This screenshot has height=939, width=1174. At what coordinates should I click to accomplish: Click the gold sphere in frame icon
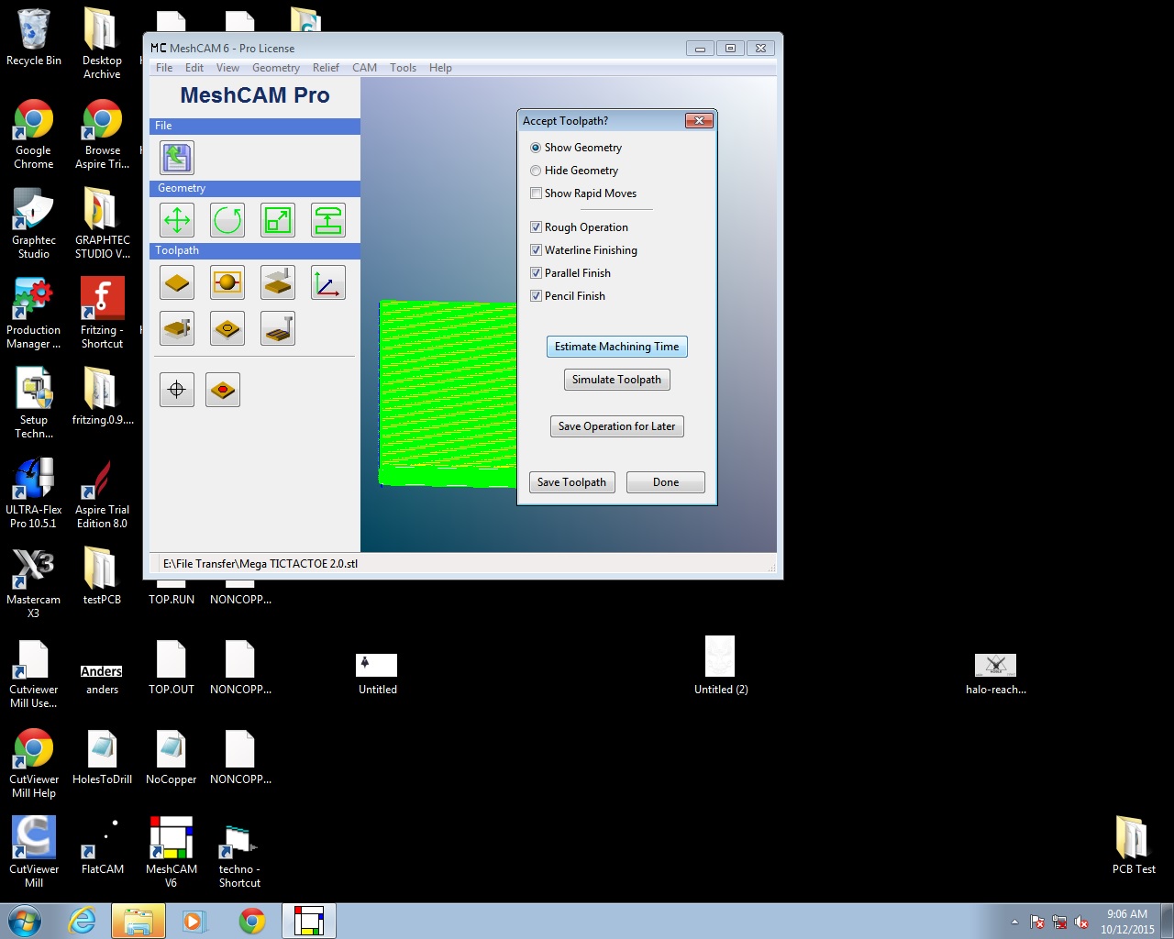(227, 282)
